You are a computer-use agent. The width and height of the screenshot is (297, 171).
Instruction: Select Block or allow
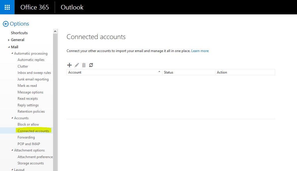point(28,124)
